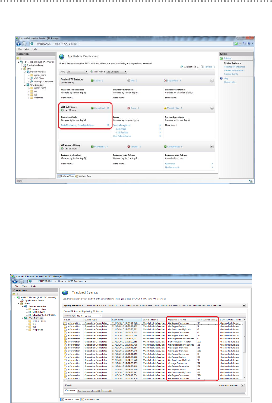This screenshot has width=272, height=403.
Task: Switch to Content View tab in dashboard window
Action: (83, 176)
